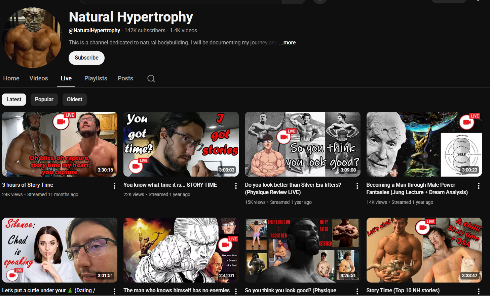The image size is (490, 296).
Task: Open 'The man who knows himself has no enemies' title
Action: pos(177,290)
